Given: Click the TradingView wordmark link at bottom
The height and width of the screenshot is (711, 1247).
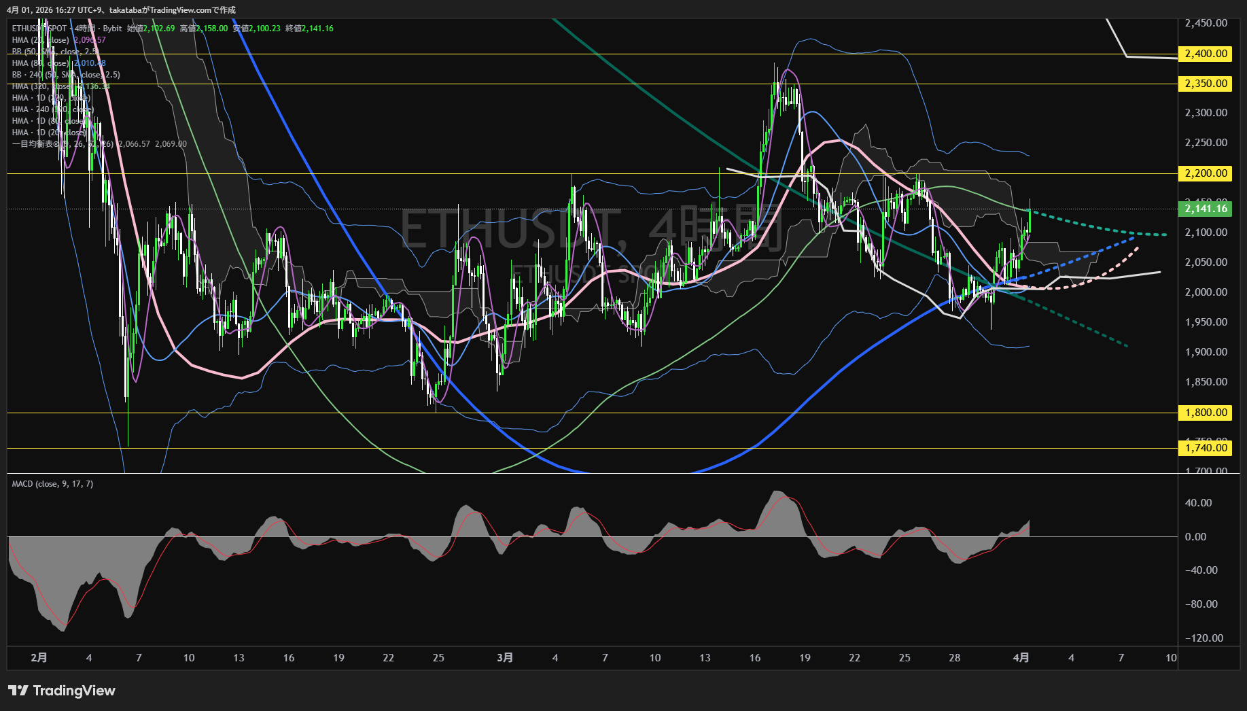Looking at the screenshot, I should 74,691.
